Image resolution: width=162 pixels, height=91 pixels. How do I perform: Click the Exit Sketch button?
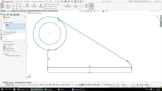[x=2, y=6]
